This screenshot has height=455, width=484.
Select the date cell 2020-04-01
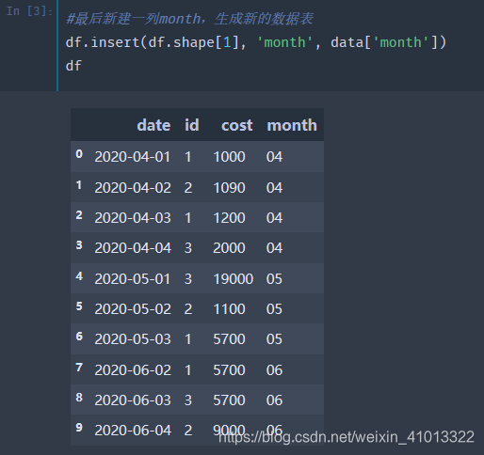(x=133, y=157)
